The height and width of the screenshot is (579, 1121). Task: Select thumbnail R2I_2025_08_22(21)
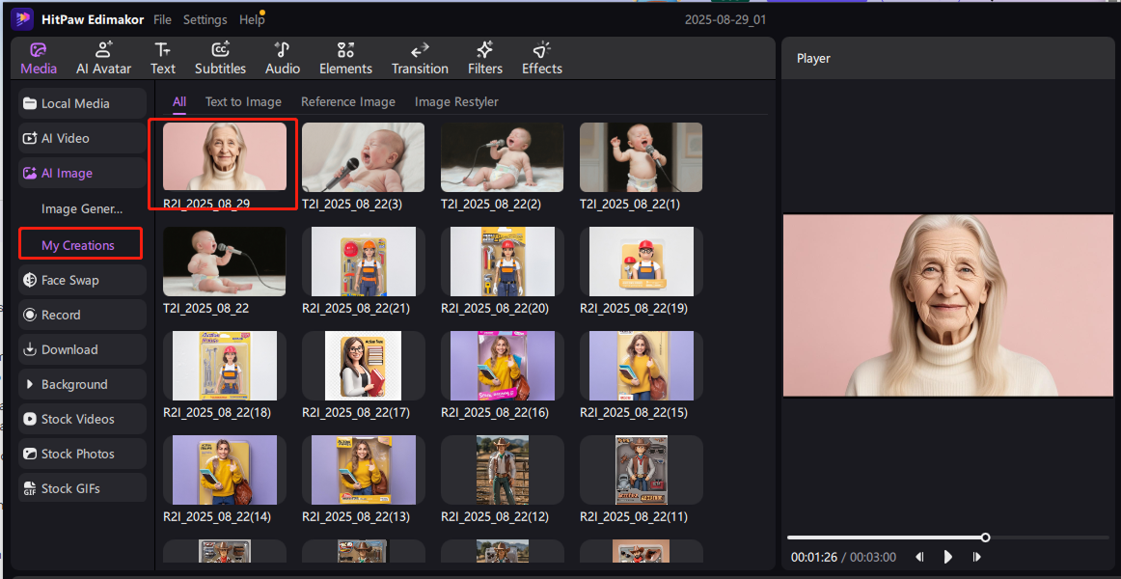[363, 262]
